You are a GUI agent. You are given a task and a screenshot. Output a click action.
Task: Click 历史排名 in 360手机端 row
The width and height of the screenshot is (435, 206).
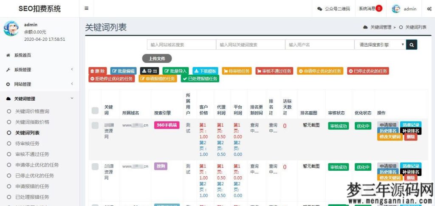pyautogui.click(x=388, y=130)
